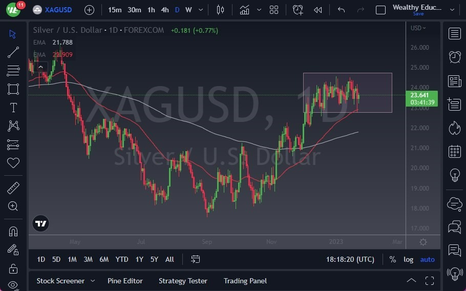466x291 pixels.
Task: Open the USD currency dropdown
Action: (x=418, y=28)
